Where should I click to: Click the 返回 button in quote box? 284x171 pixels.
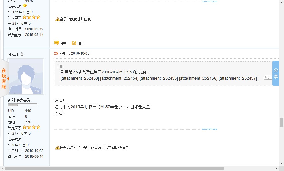tap(268, 77)
